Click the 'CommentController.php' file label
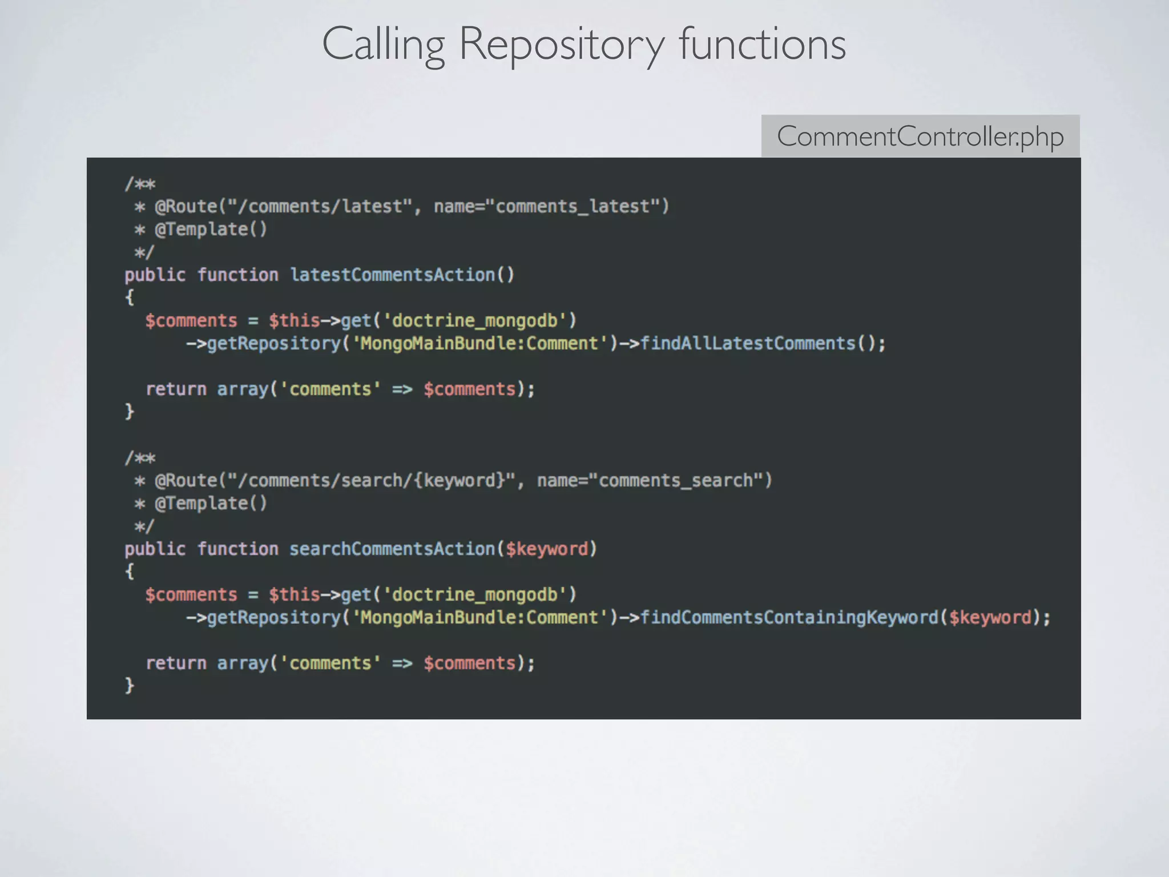Viewport: 1169px width, 877px height. (x=920, y=136)
